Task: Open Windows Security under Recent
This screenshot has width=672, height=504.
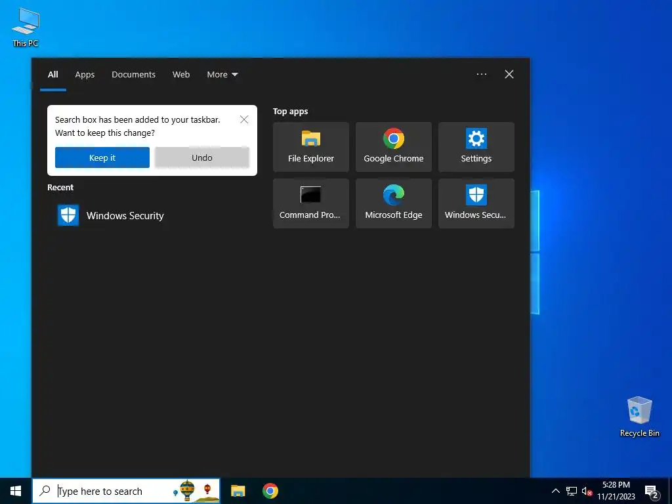Action: pyautogui.click(x=152, y=215)
